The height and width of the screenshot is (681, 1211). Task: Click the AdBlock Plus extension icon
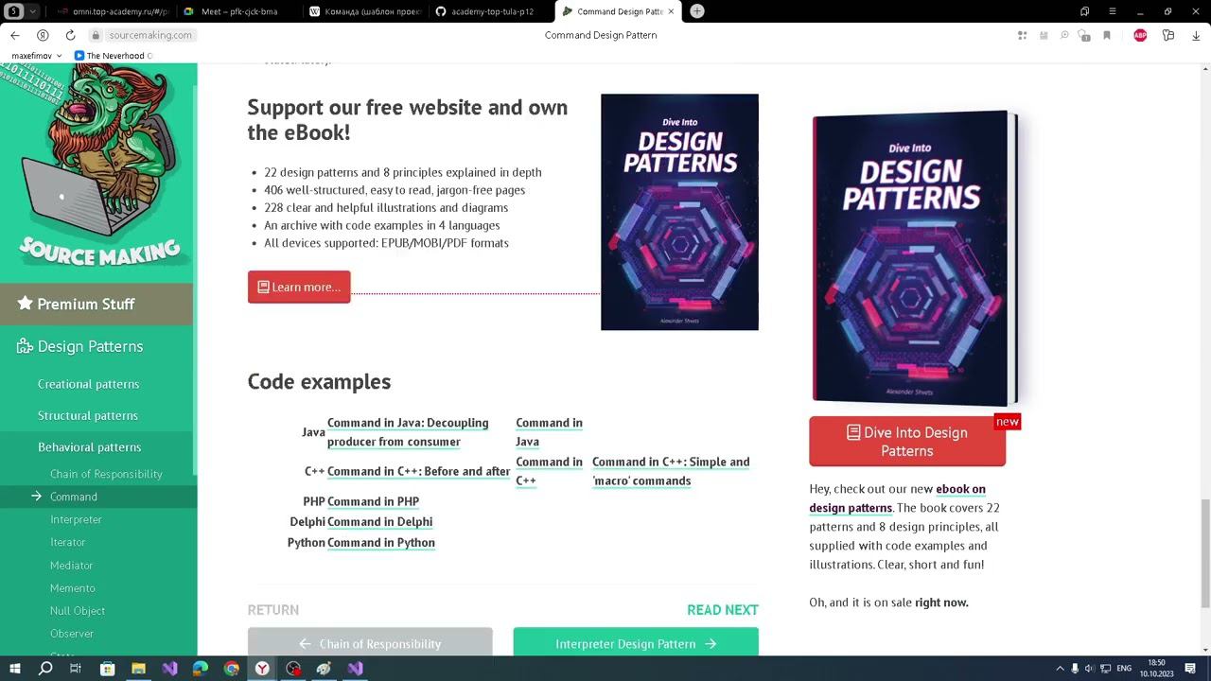(x=1140, y=35)
